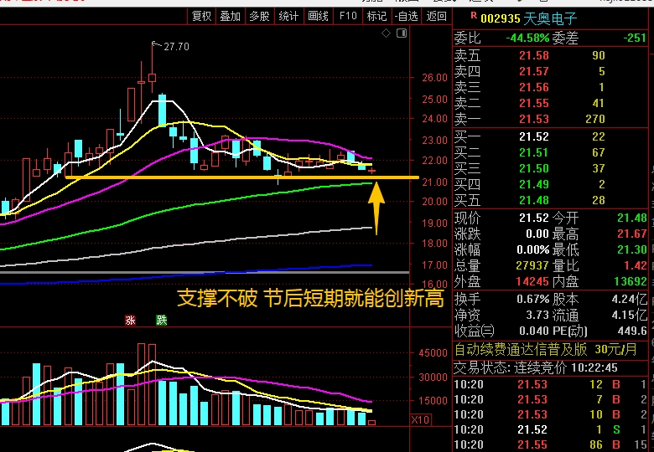Open the 统计 statistics tool
Screen dimensions: 654x452
point(288,16)
